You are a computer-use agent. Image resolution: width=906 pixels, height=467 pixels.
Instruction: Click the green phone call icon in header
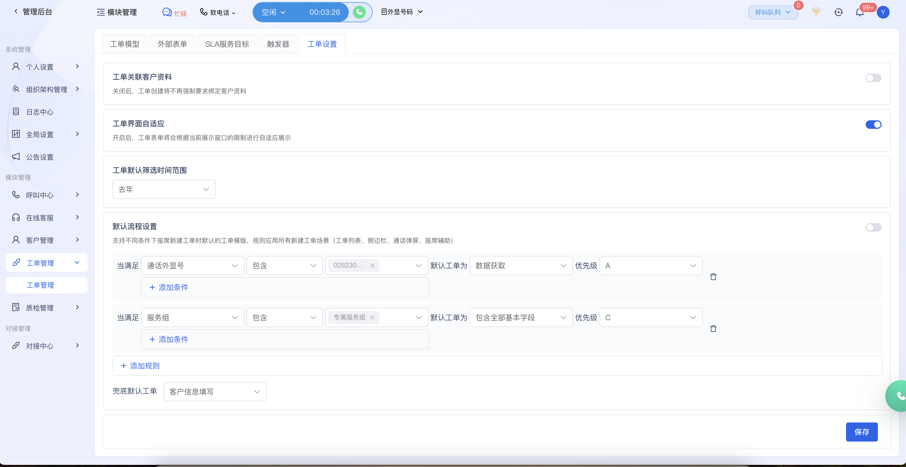[x=359, y=12]
